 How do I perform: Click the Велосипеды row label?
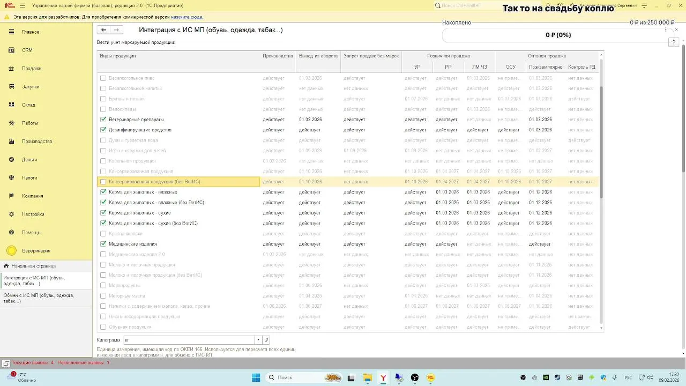pyautogui.click(x=122, y=109)
